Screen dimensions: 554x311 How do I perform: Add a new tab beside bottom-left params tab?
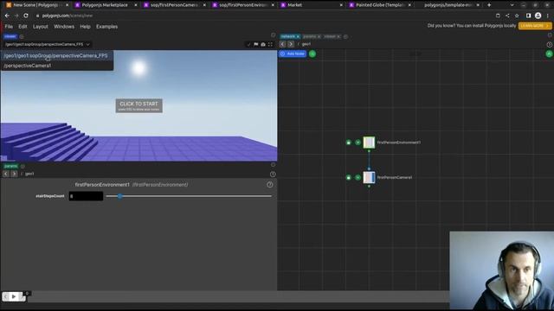[x=23, y=166]
